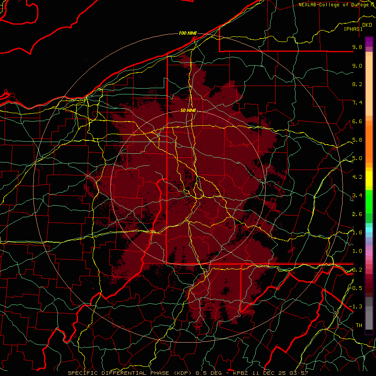The image size is (376, 376).
Task: Select the -0.5 scale value
Action: 356,288
